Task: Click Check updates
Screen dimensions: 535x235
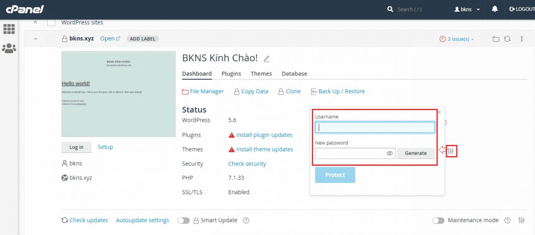Action: coord(85,220)
